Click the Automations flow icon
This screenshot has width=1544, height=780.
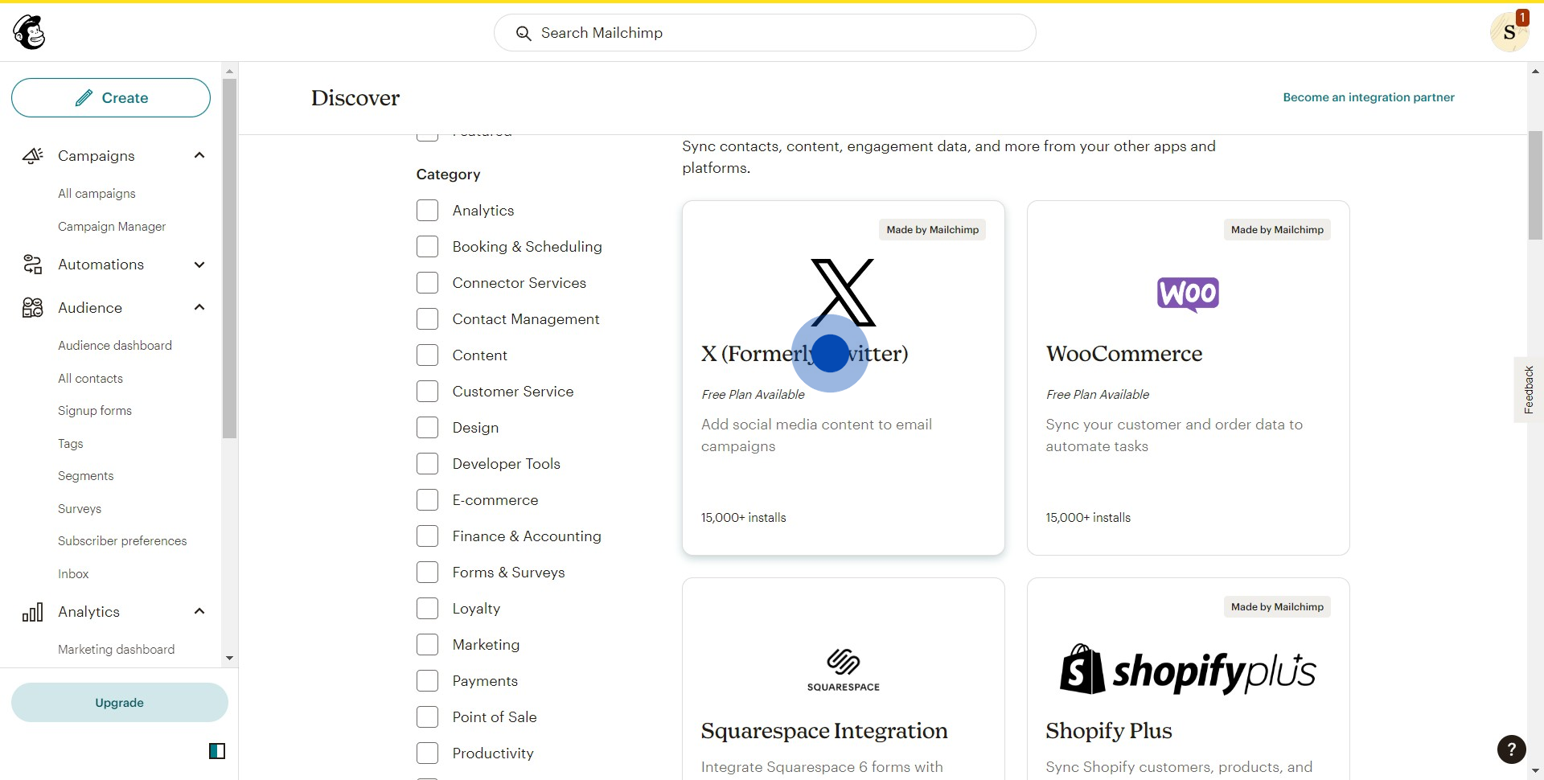32,265
